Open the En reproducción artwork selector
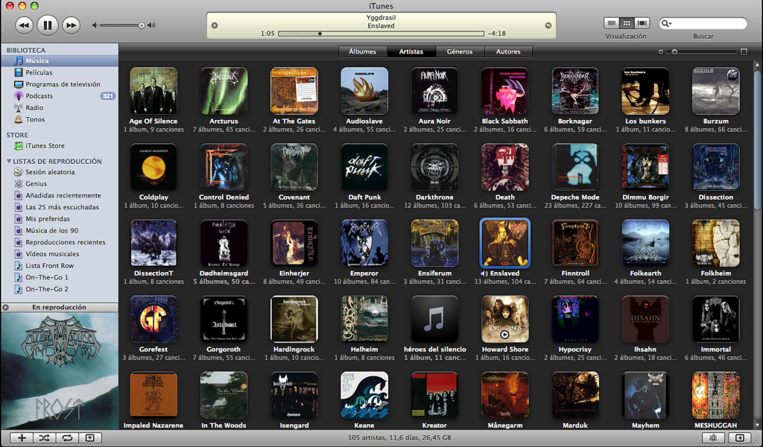The height and width of the screenshot is (447, 763). click(60, 307)
